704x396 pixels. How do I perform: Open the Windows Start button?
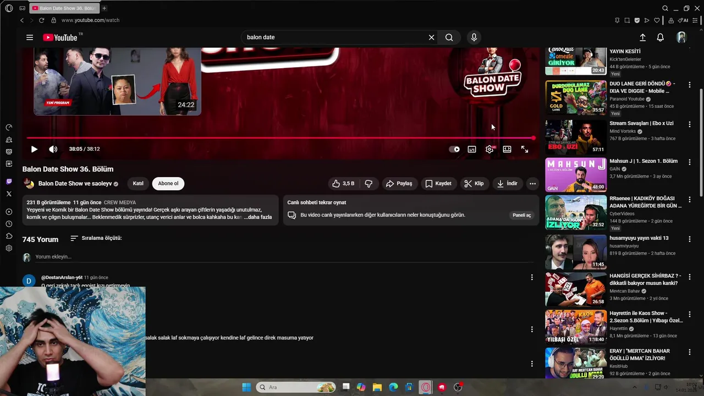[246, 387]
